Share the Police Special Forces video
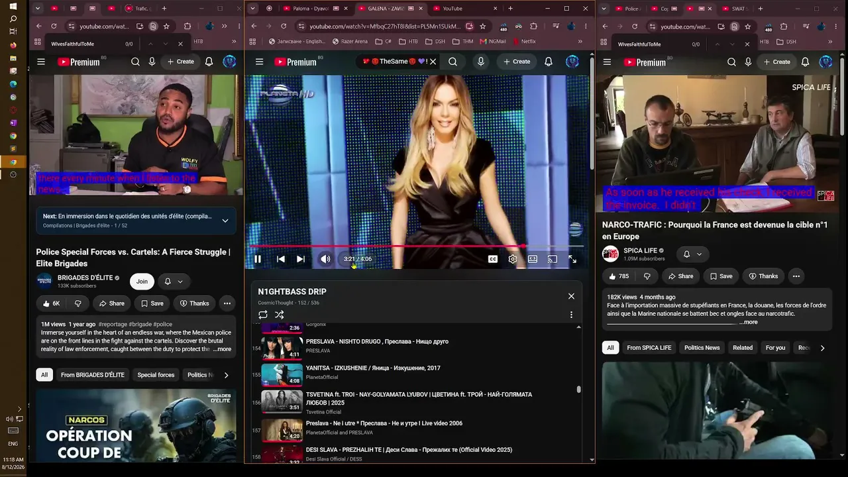 point(111,303)
